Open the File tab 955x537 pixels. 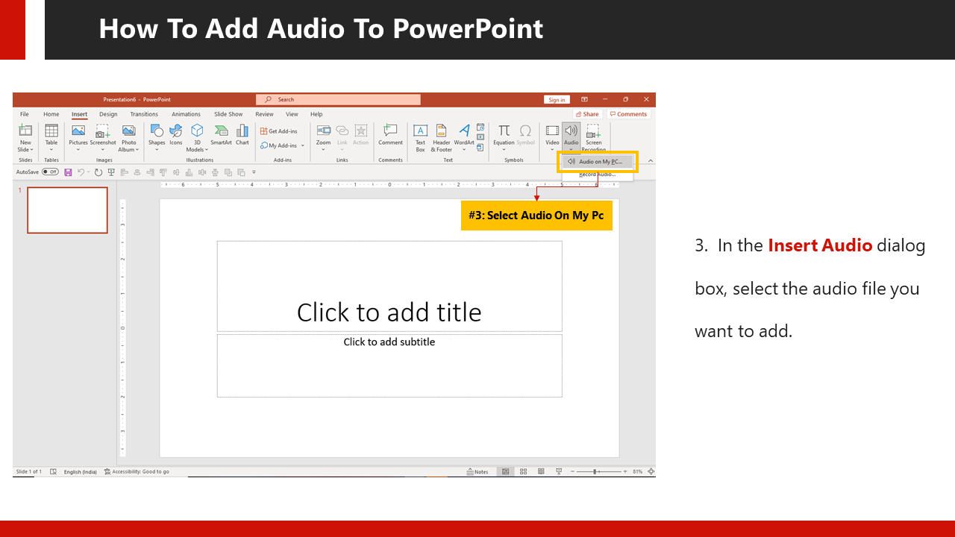click(x=25, y=114)
